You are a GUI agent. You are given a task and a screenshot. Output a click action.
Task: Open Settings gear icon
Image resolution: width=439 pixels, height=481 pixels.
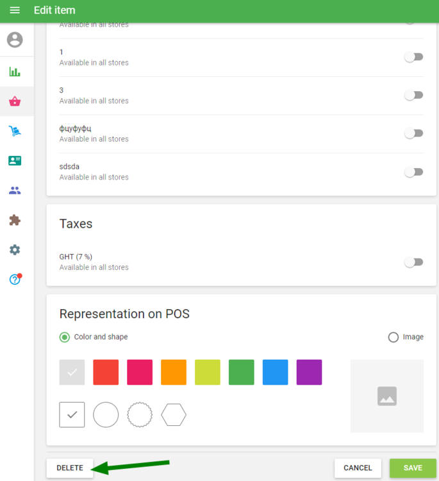(x=15, y=249)
